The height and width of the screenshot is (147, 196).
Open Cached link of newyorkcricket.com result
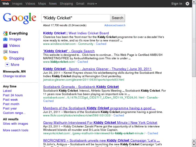click(153, 133)
